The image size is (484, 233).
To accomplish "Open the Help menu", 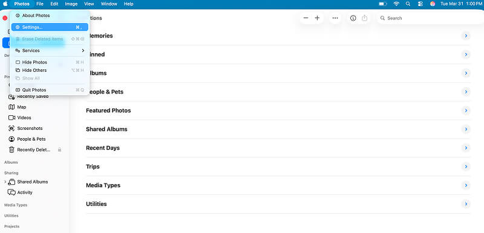I will [128, 4].
